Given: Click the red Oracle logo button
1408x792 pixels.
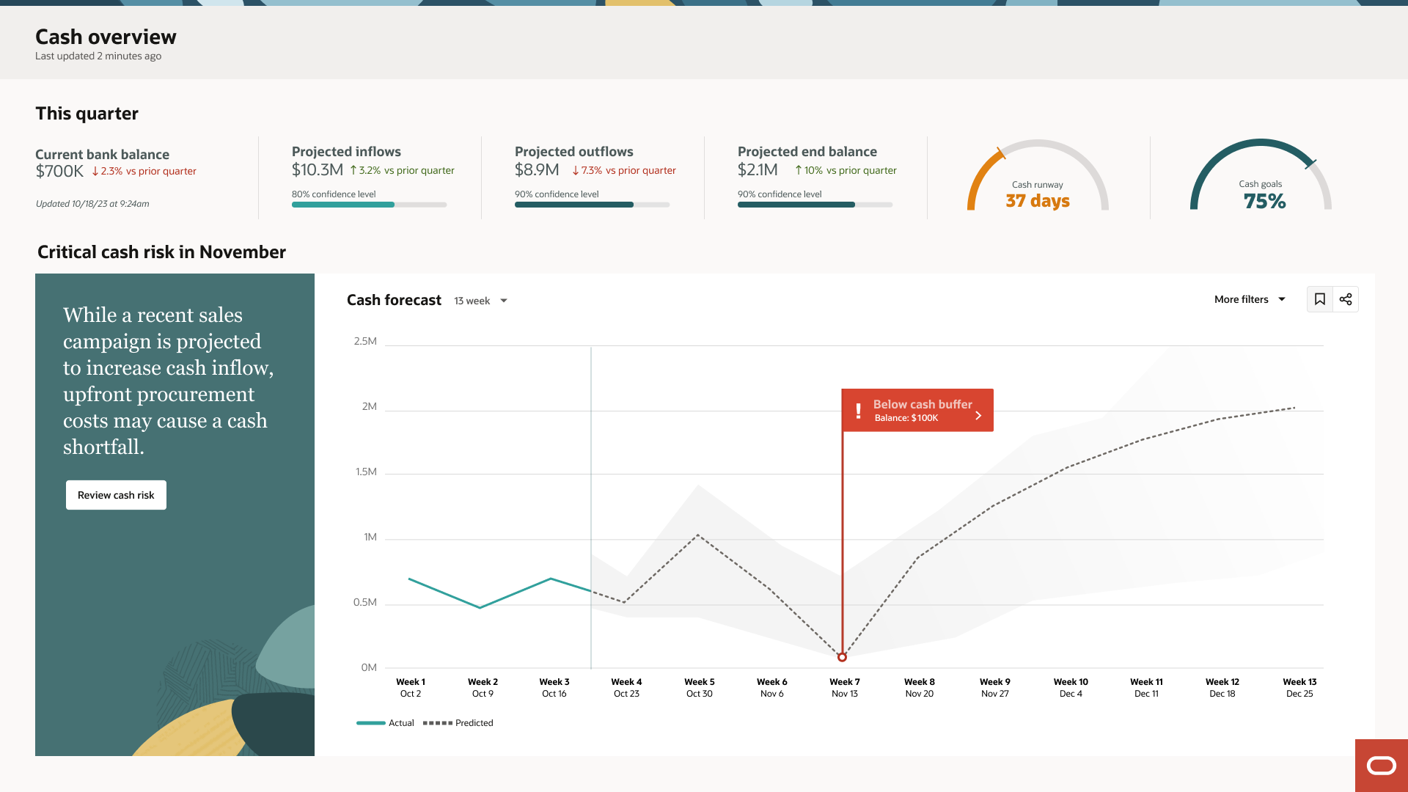Looking at the screenshot, I should [1381, 766].
